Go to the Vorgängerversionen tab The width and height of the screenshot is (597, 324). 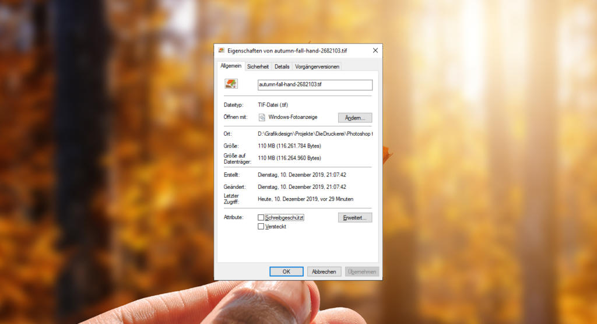tap(317, 66)
